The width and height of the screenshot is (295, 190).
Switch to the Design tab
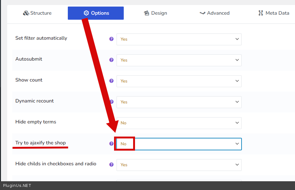coord(155,13)
